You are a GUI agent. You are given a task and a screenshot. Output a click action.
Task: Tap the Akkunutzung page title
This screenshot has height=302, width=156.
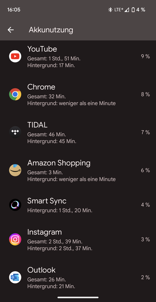[x=51, y=30]
